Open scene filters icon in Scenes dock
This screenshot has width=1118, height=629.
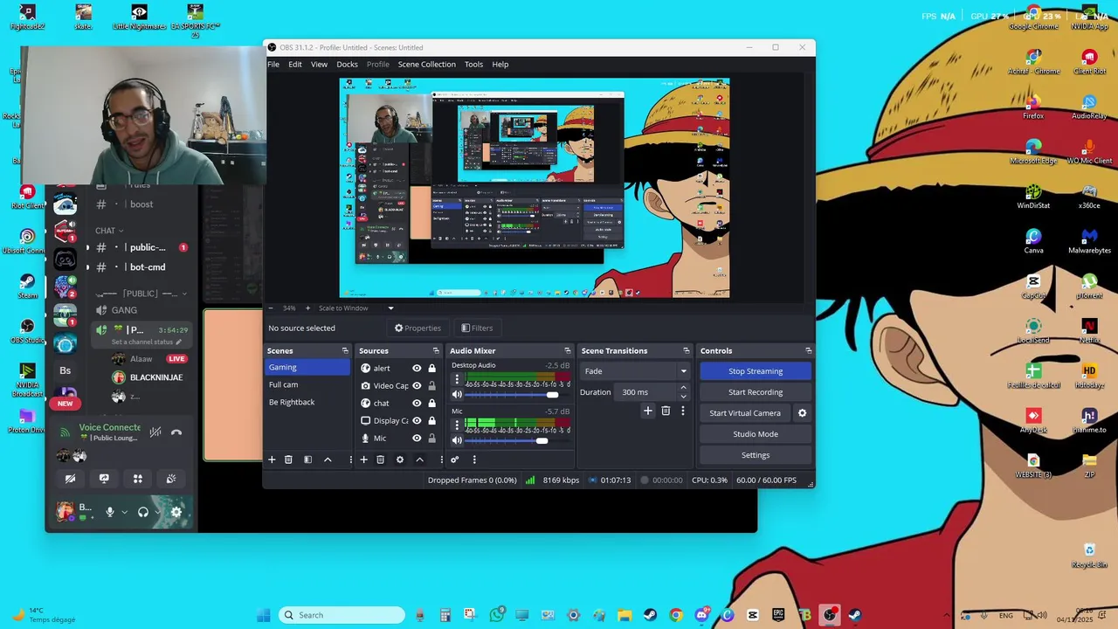tap(307, 460)
